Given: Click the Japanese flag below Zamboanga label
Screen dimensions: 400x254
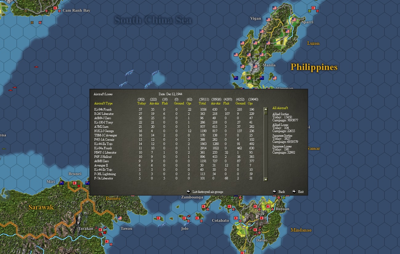Looking at the screenshot, I should click(x=203, y=206).
